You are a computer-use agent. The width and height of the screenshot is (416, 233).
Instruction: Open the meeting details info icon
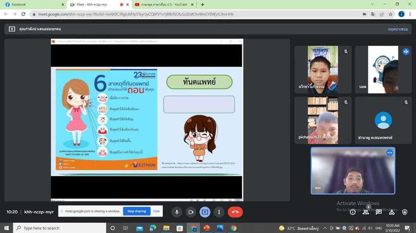353,212
